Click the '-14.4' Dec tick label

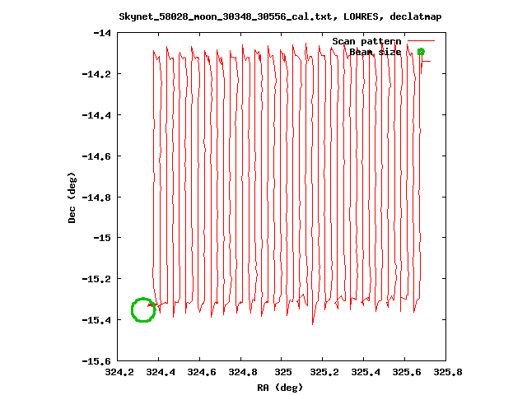click(96, 115)
